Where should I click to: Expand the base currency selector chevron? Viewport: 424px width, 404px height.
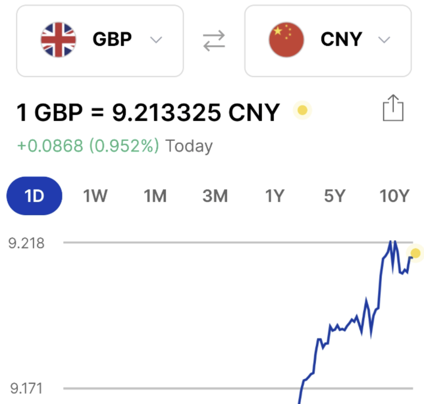tap(156, 40)
